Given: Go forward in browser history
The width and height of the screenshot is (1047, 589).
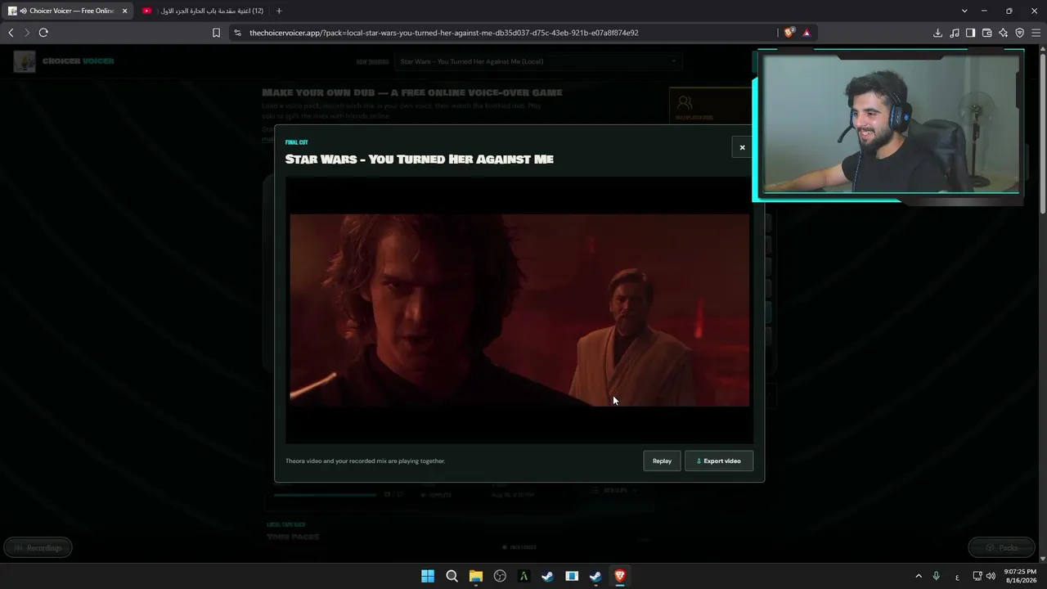Looking at the screenshot, I should (27, 33).
